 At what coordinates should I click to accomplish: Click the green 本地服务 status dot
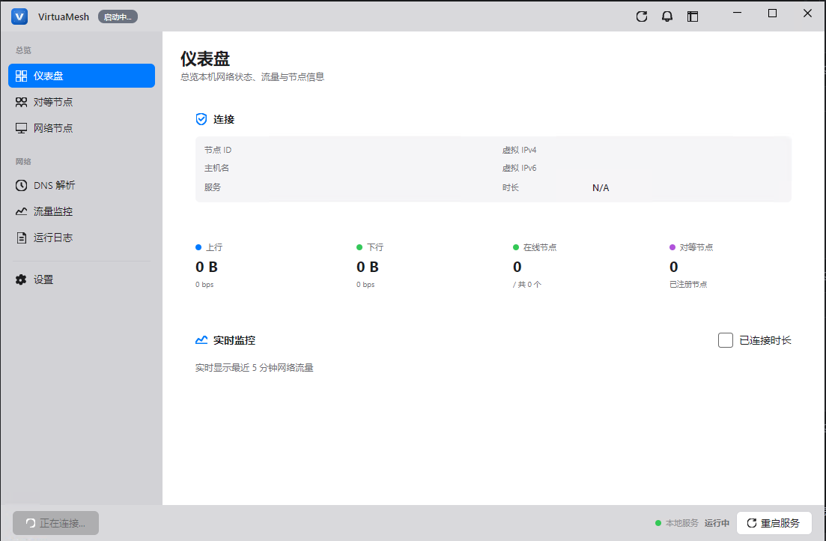coord(658,523)
